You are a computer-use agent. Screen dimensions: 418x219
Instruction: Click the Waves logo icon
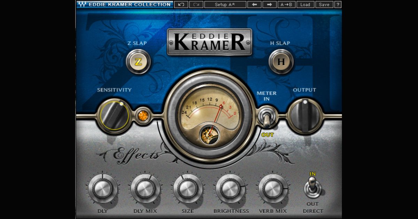82,5
